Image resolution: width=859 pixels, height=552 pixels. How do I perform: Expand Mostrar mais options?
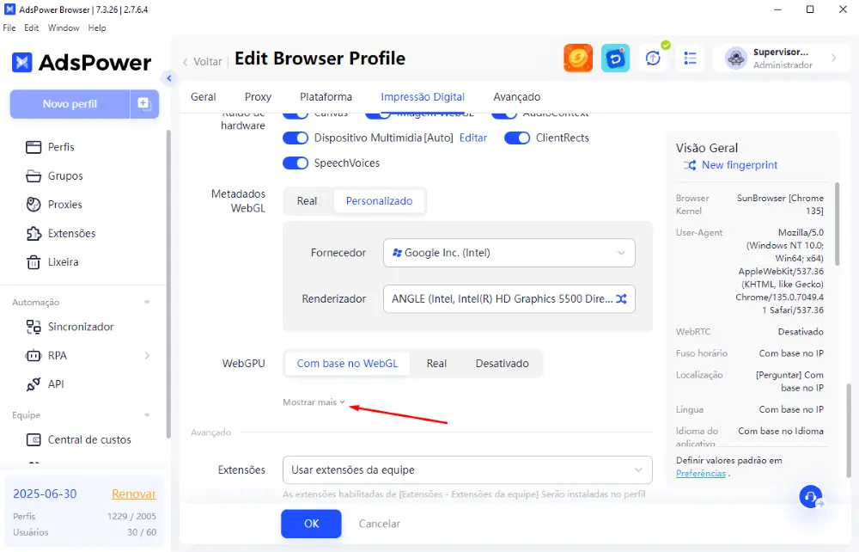point(314,402)
